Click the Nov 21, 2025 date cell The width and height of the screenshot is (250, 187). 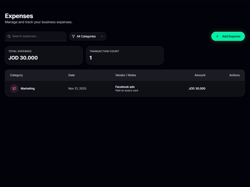pos(77,89)
